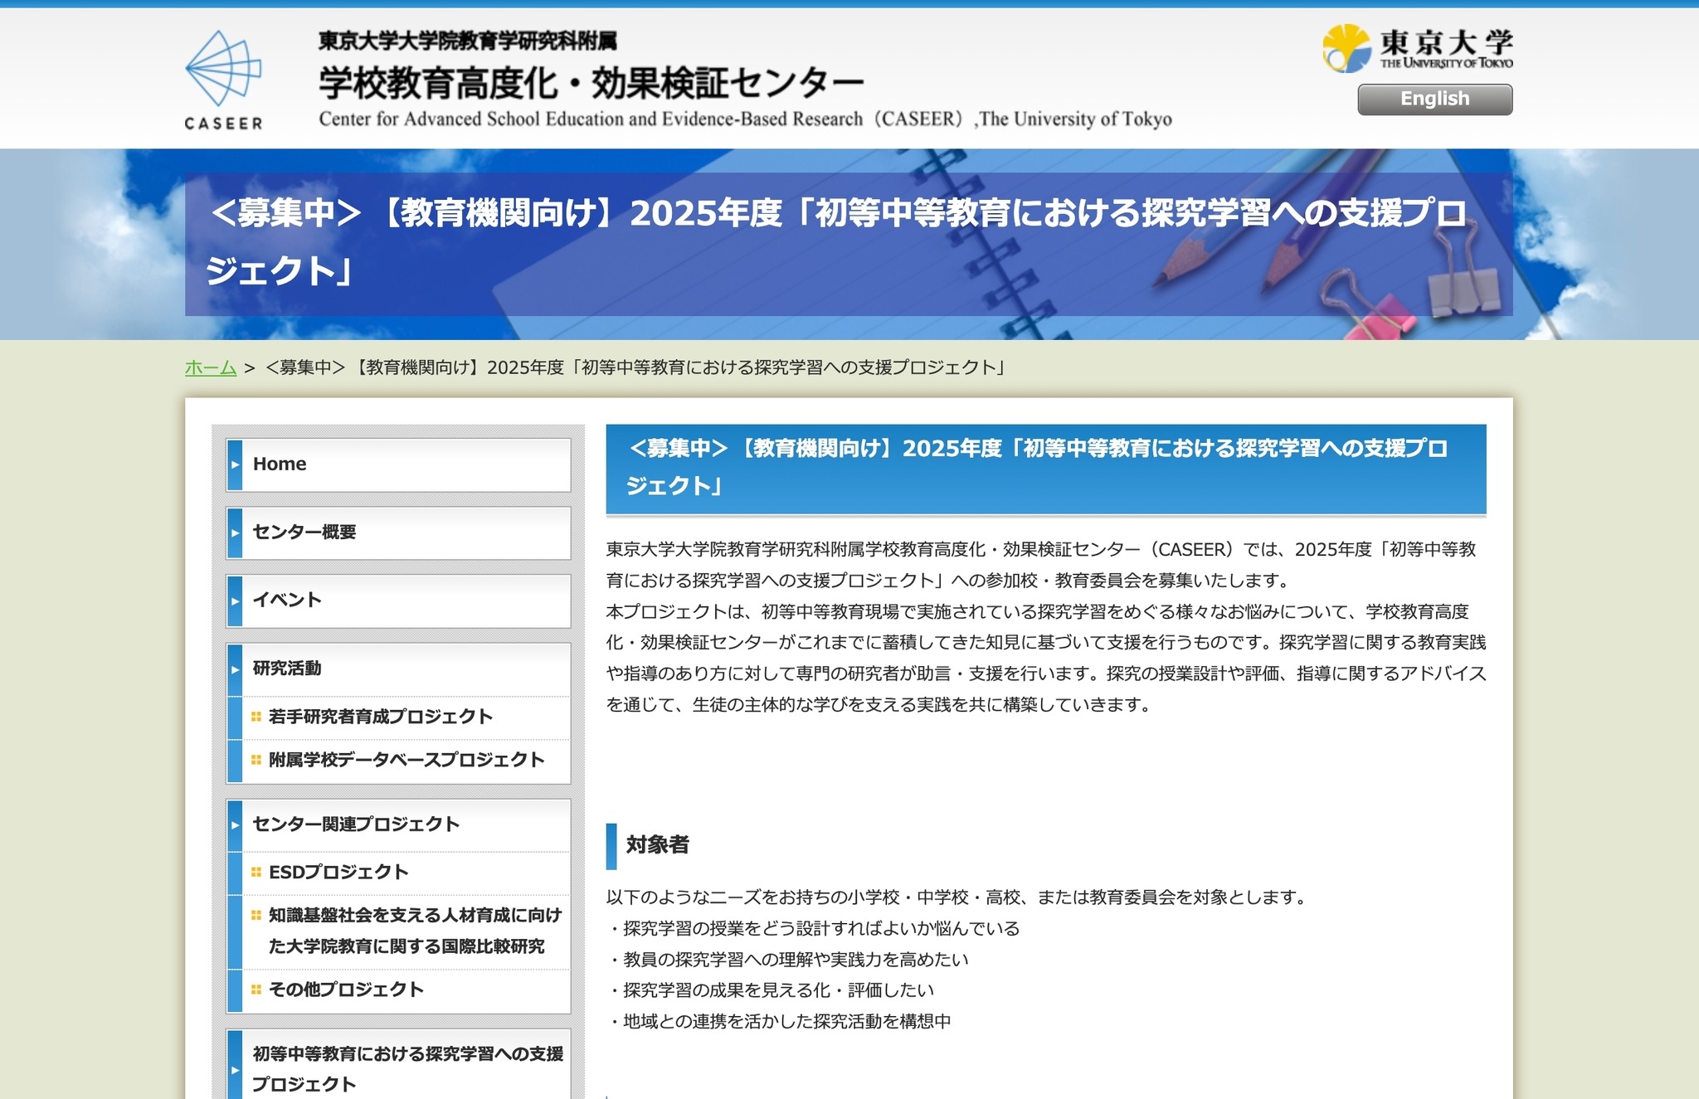
Task: Open センター概要 in the sidebar
Action: click(398, 532)
